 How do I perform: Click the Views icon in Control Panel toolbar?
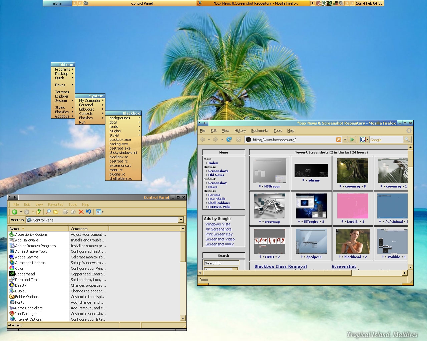(98, 212)
